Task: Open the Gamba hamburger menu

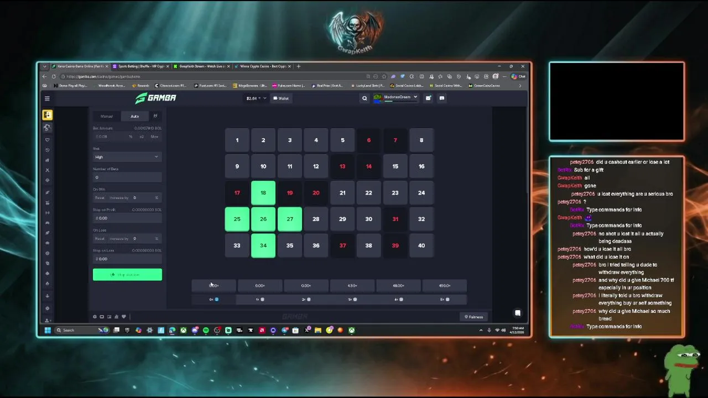Action: pos(47,98)
